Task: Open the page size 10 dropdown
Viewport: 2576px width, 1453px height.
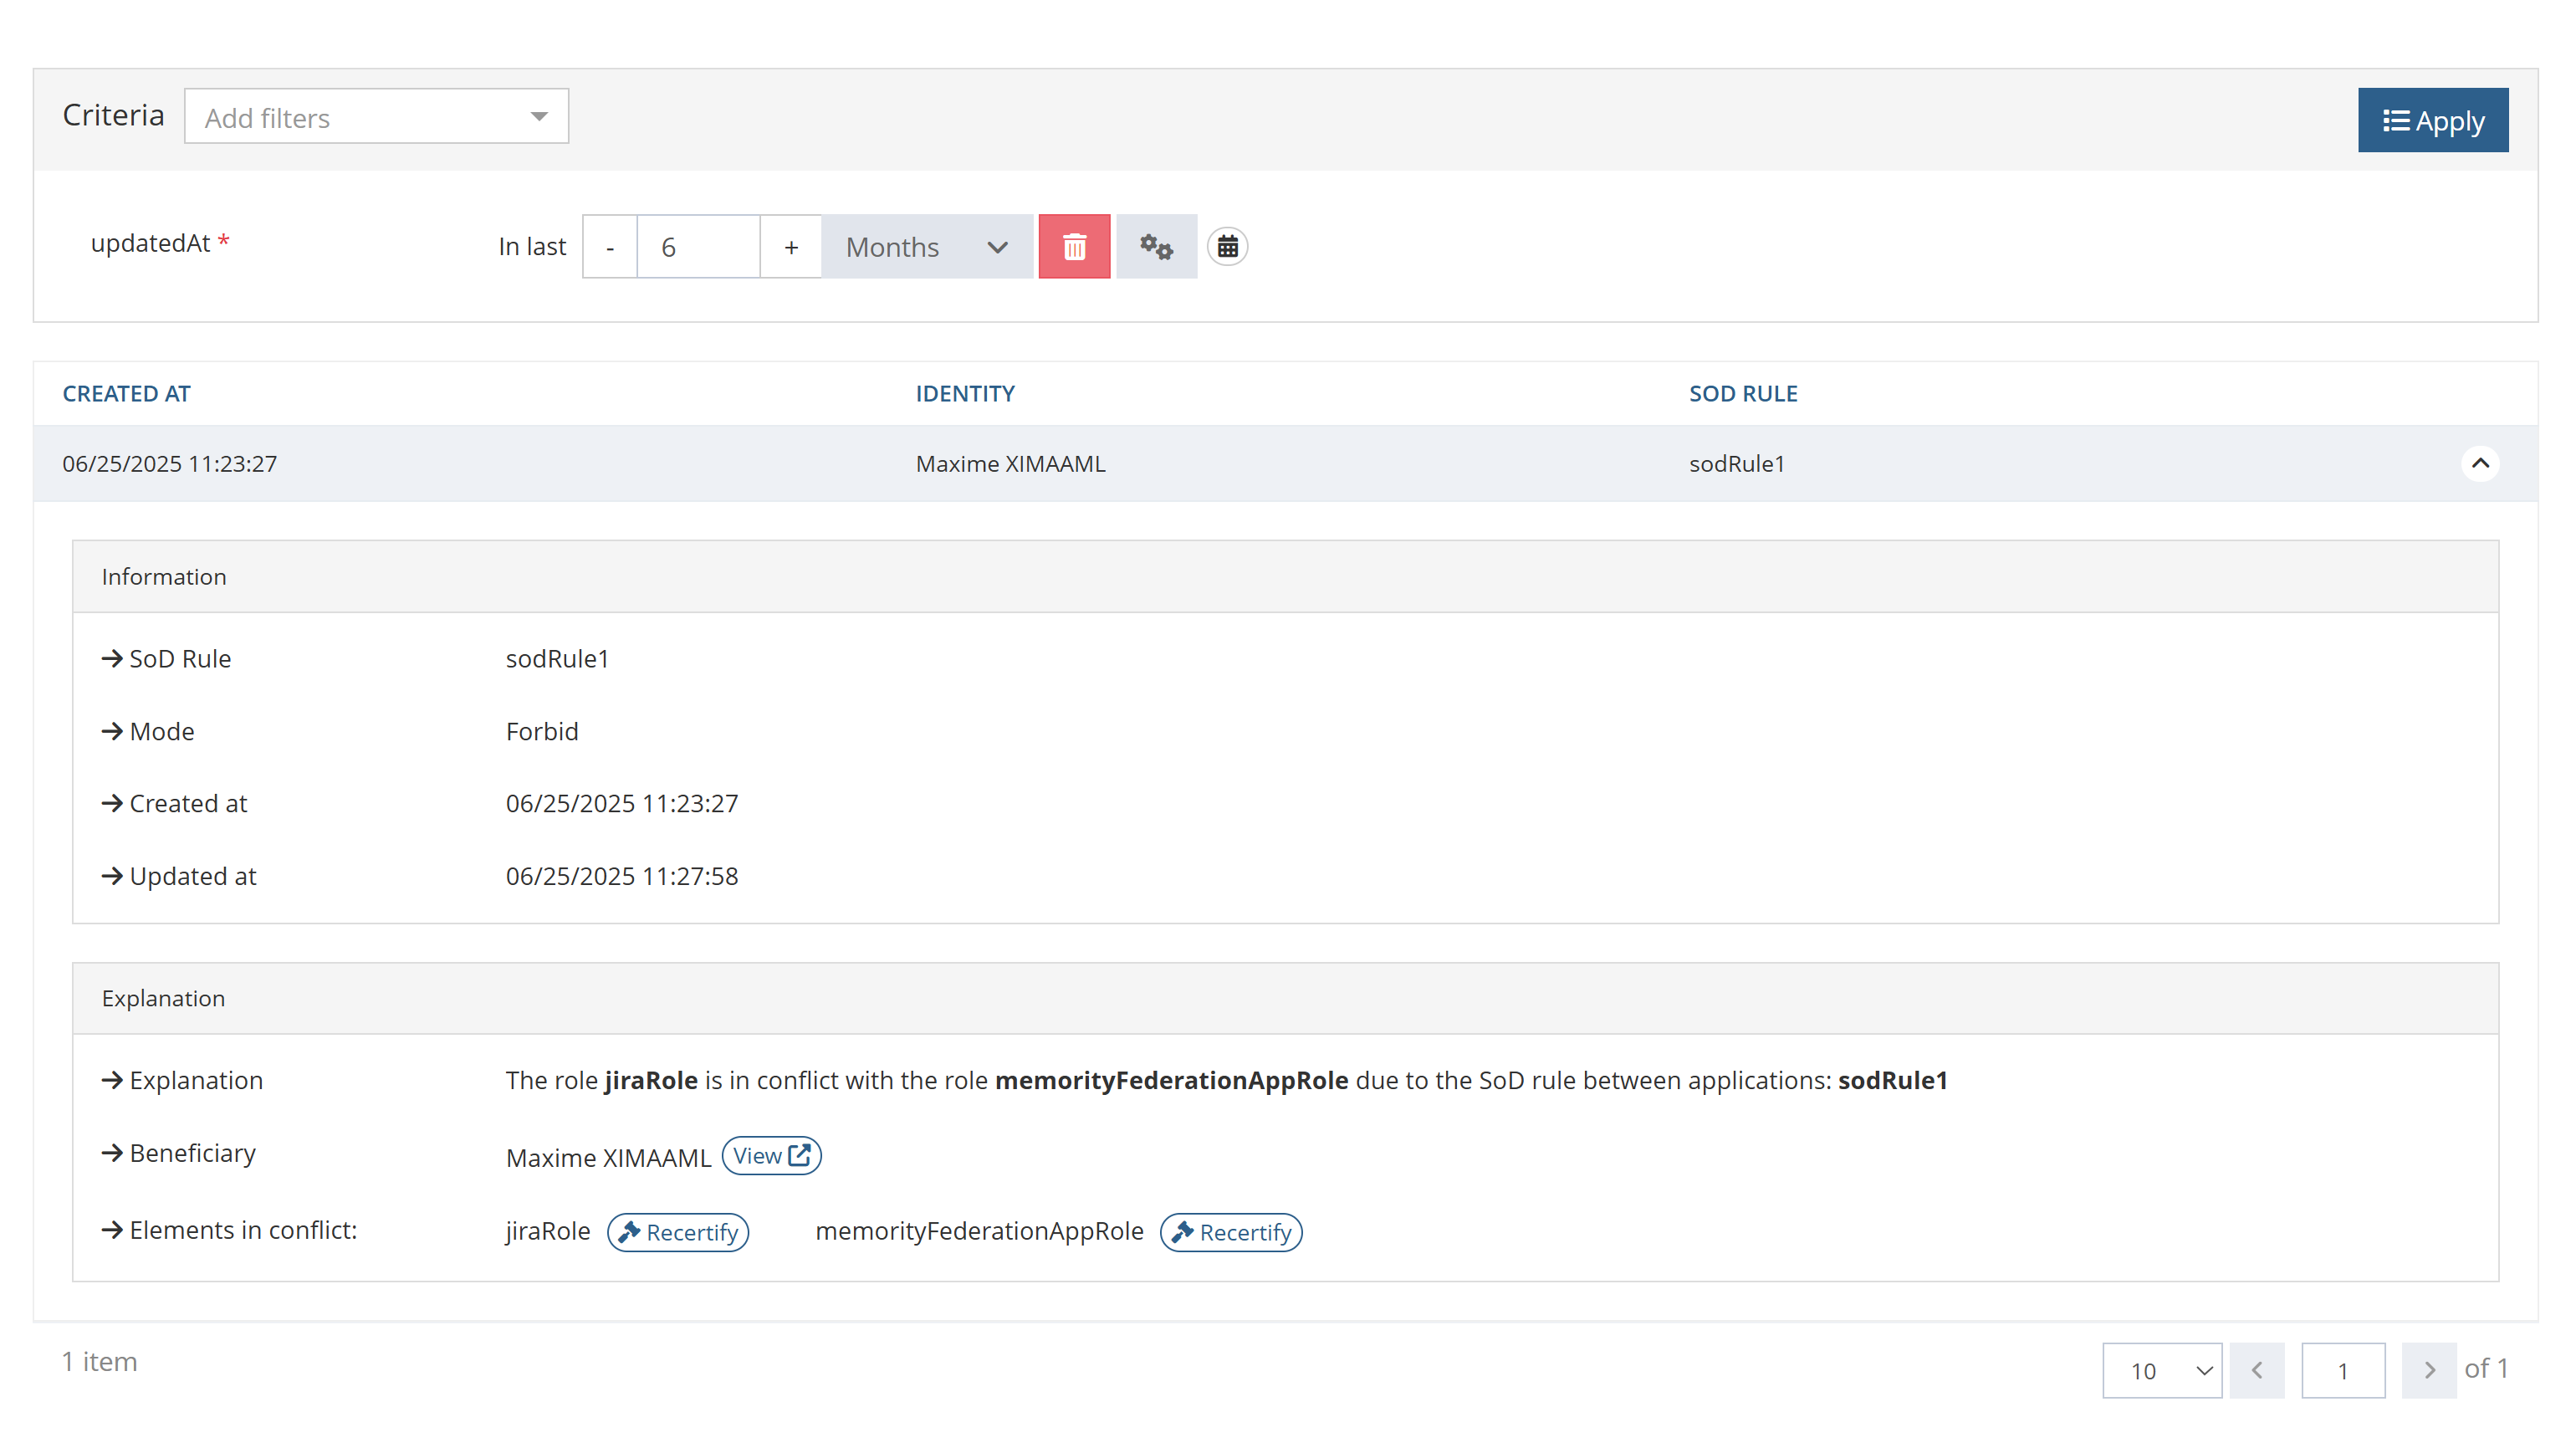Action: [x=2161, y=1370]
